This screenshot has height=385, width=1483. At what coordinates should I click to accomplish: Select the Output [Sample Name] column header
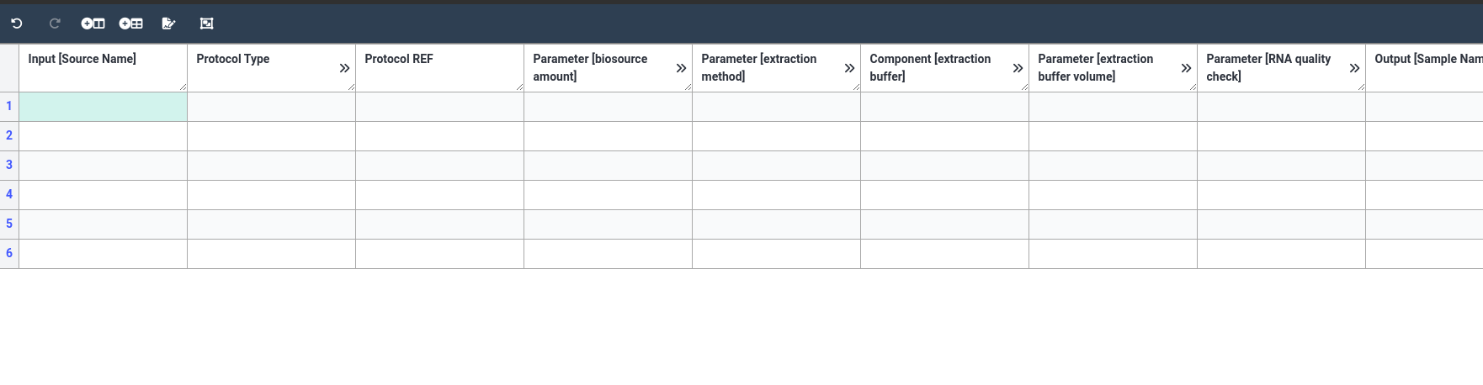[1424, 68]
